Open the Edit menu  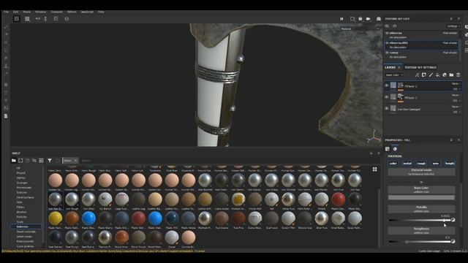(15, 12)
